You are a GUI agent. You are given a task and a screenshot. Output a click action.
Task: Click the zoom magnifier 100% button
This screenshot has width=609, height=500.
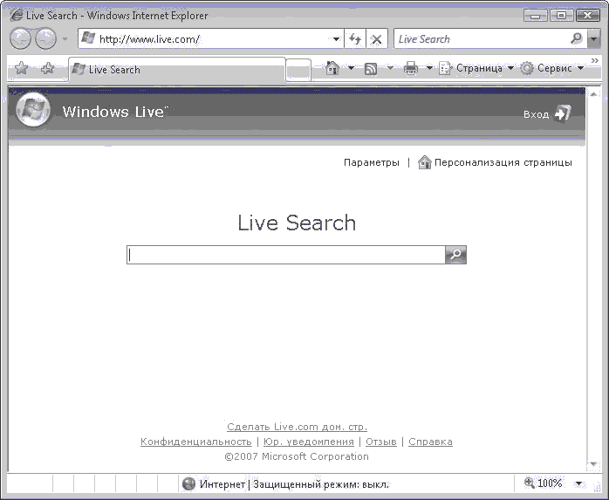click(x=544, y=483)
